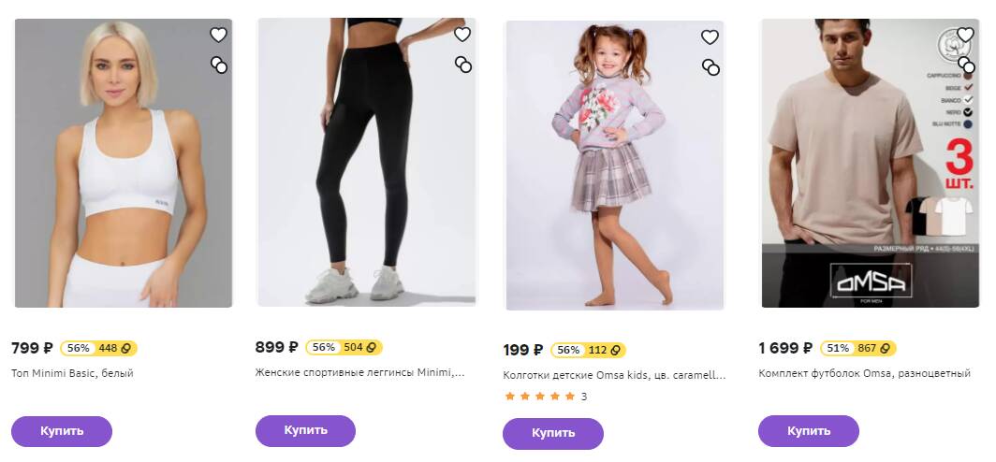Purchase the Omsa t-shirt set
Viewport: 996px width, 462px height.
click(x=808, y=431)
